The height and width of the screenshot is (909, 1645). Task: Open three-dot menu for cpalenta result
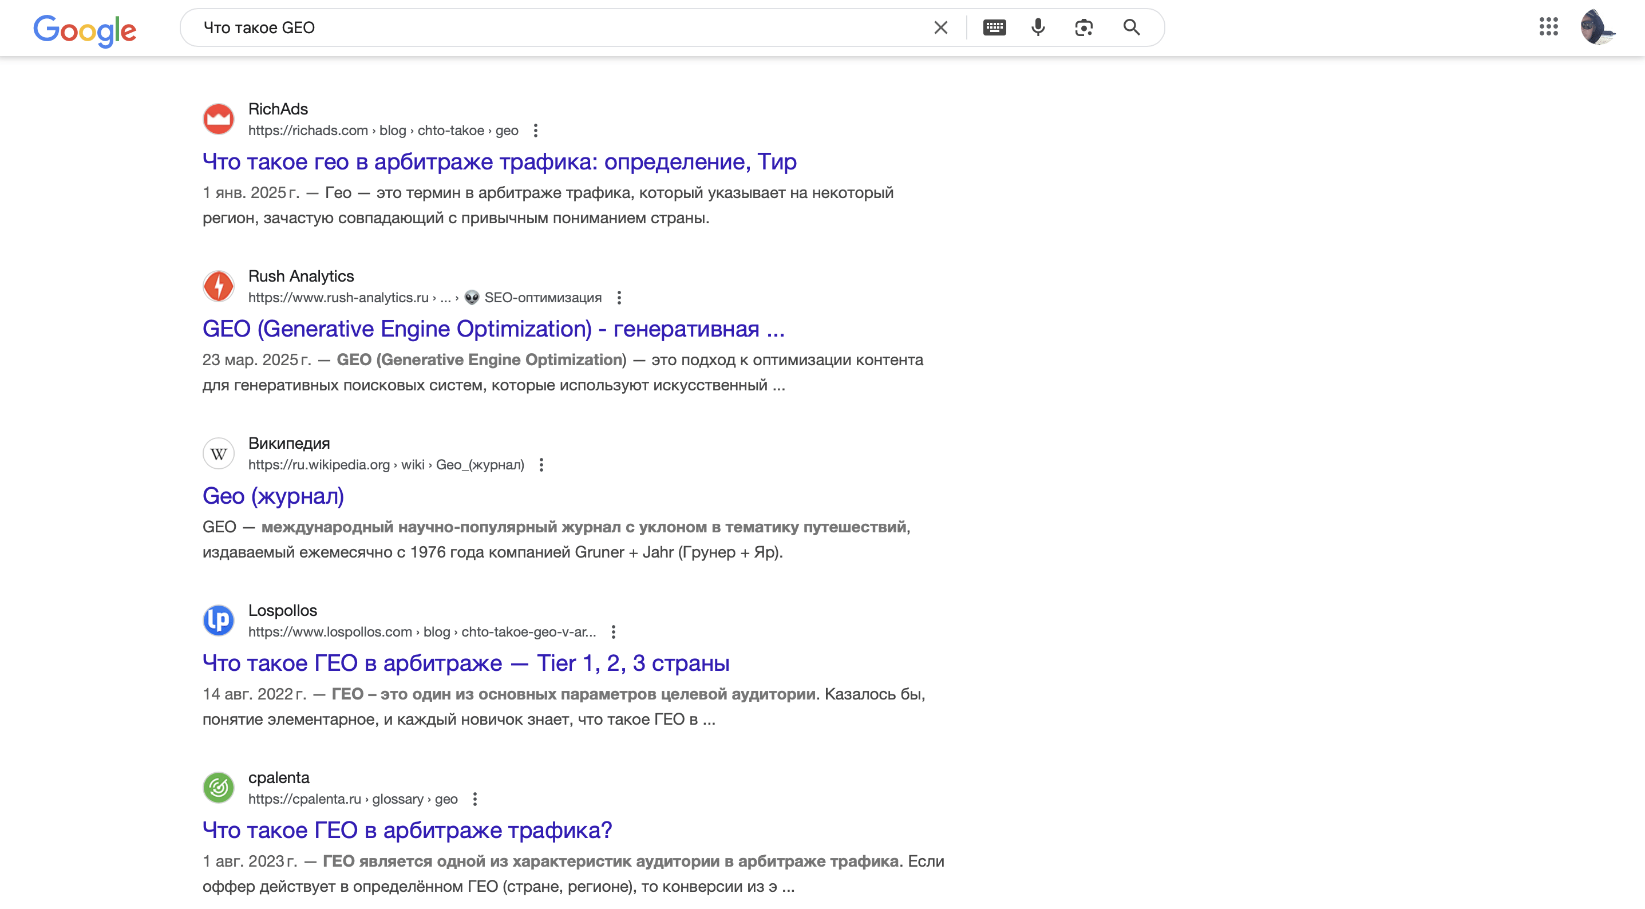[x=474, y=799]
